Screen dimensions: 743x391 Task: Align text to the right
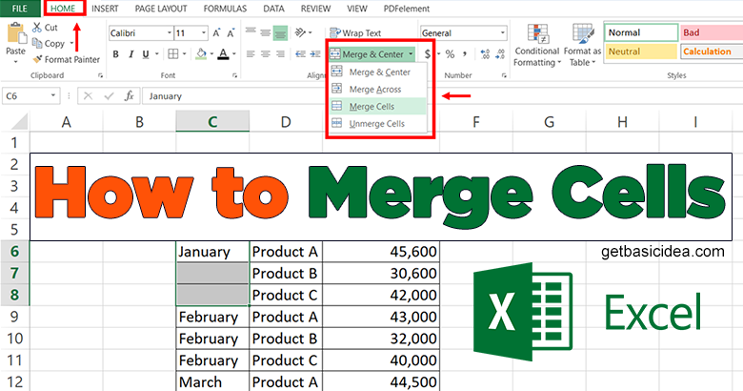(280, 54)
